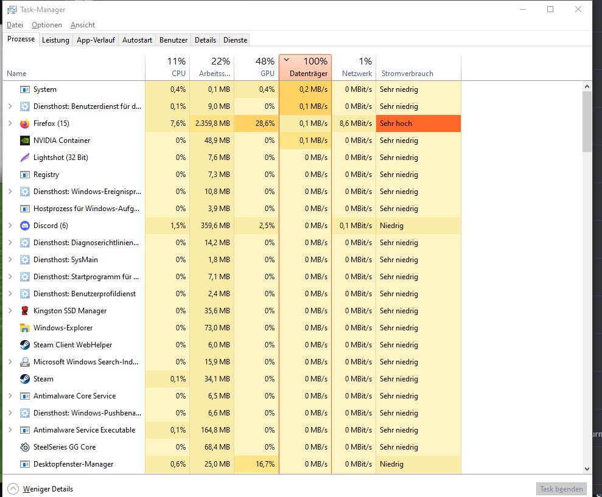
Task: Click the Diensthost: SysMain gear icon
Action: click(25, 260)
